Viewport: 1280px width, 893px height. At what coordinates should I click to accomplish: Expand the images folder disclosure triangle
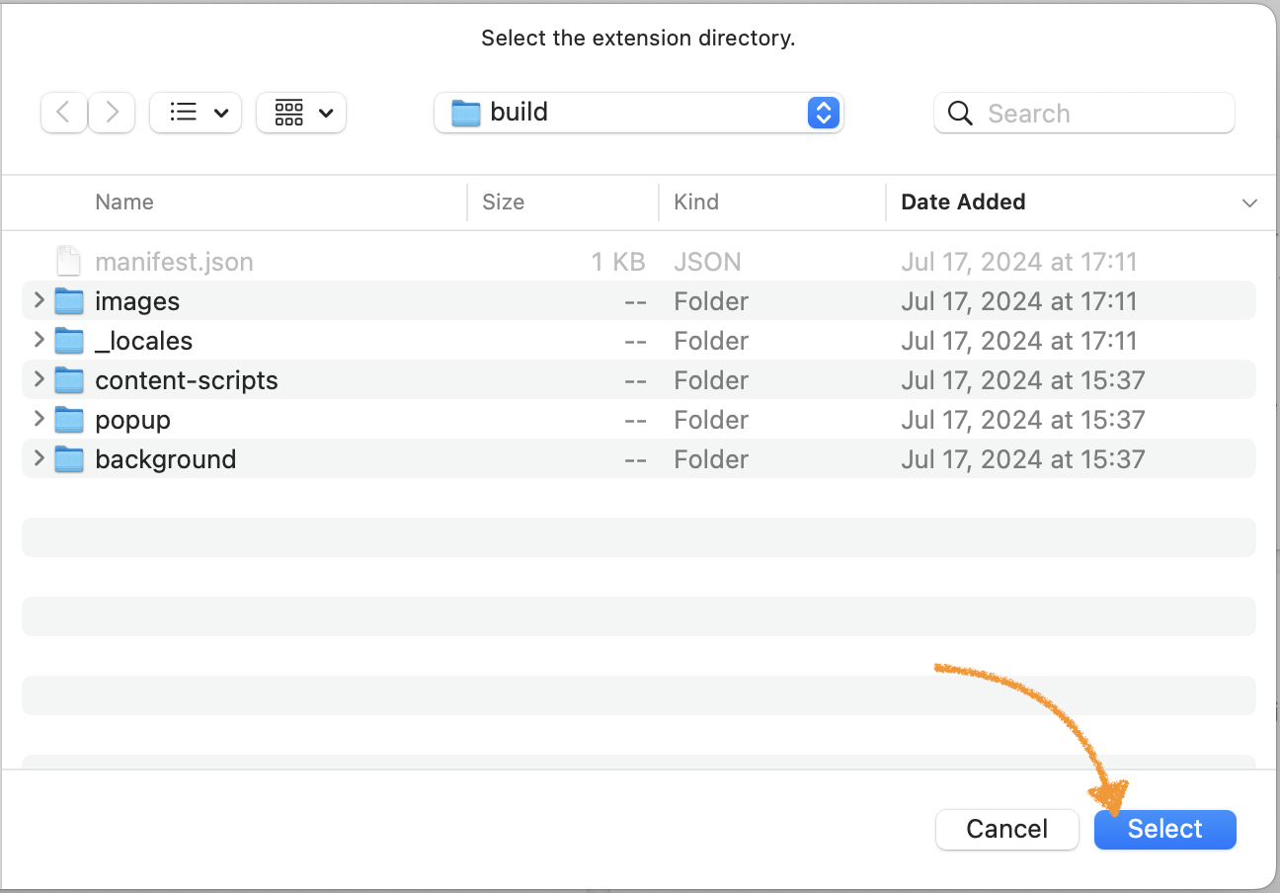click(x=37, y=300)
